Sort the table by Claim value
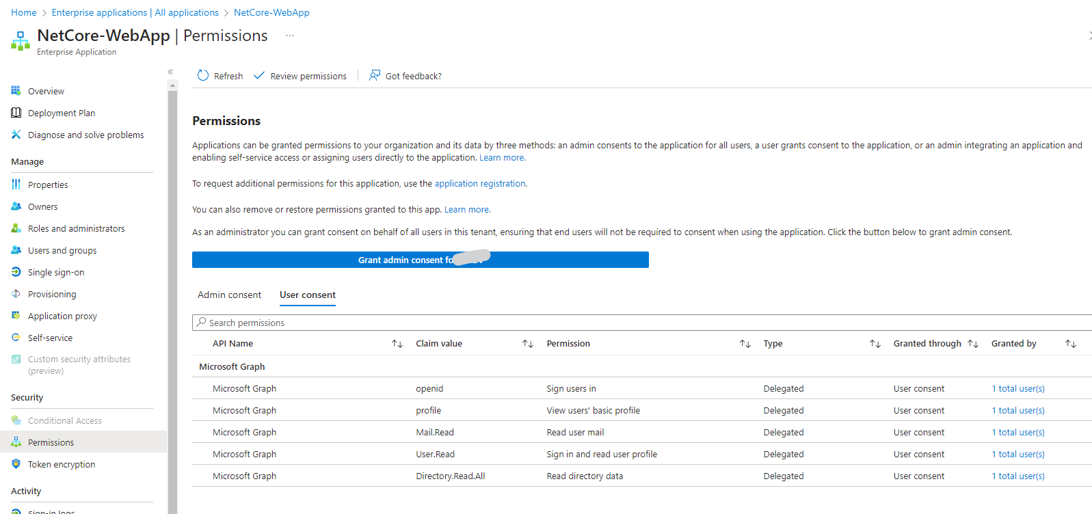This screenshot has width=1092, height=514. [527, 344]
